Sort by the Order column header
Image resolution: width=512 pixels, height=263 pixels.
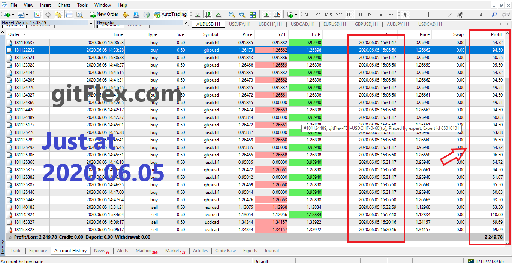click(28, 34)
